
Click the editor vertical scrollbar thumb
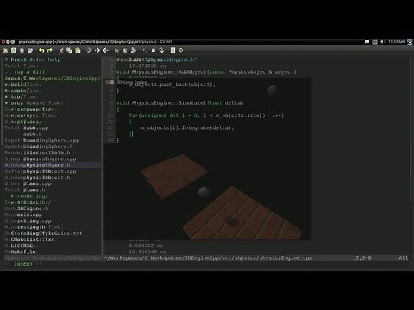(411, 128)
